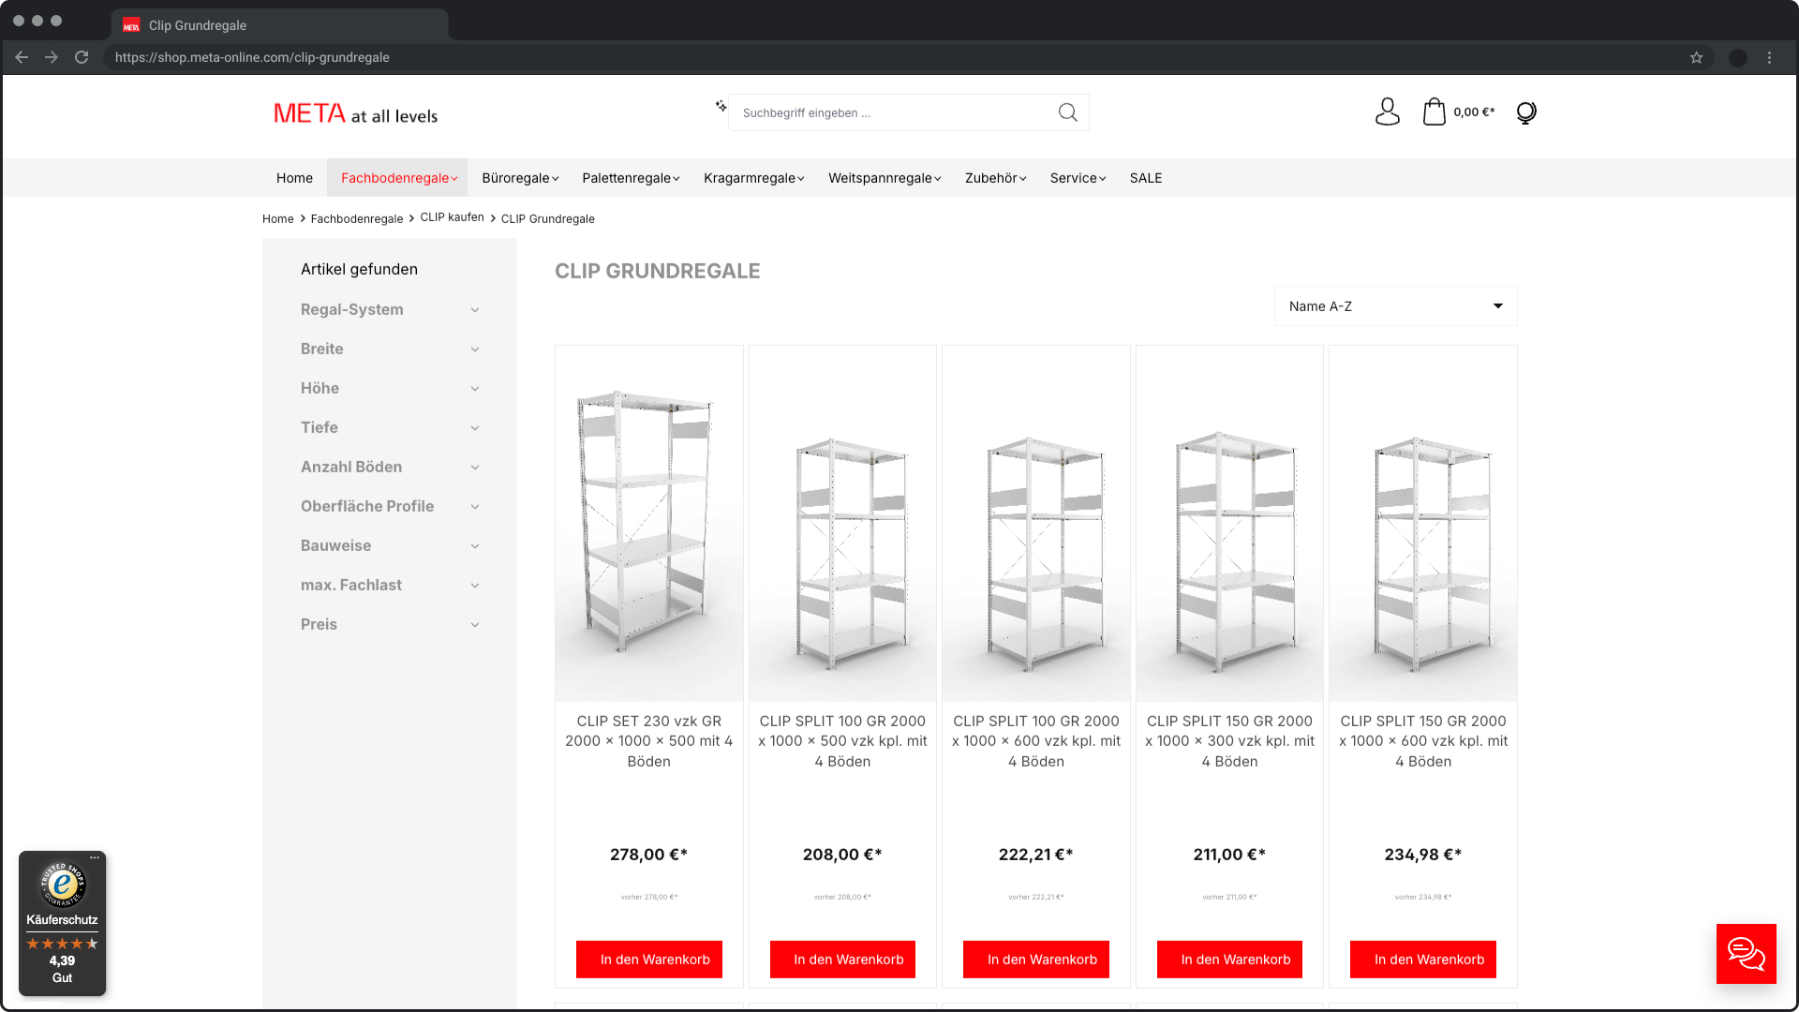
Task: Open the Zubehör dropdown menu
Action: pyautogui.click(x=992, y=177)
